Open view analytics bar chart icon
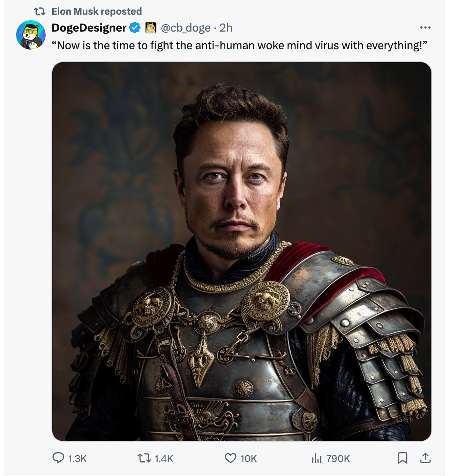The image size is (452, 476). [x=316, y=458]
